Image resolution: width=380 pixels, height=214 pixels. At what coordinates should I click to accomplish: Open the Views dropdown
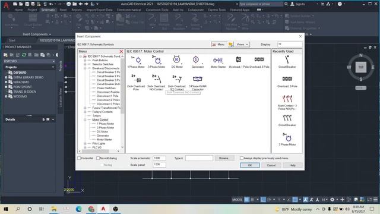coord(242,45)
